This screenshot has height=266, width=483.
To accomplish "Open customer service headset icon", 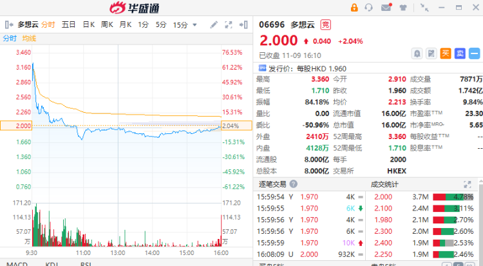I will (x=369, y=7).
